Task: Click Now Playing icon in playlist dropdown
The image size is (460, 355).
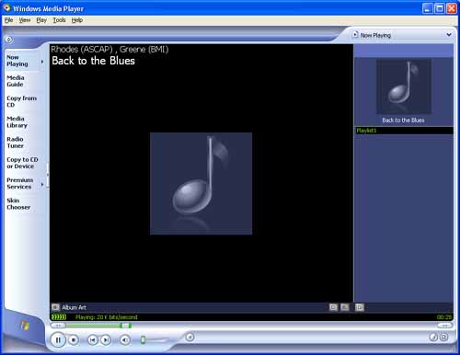Action: tap(355, 35)
